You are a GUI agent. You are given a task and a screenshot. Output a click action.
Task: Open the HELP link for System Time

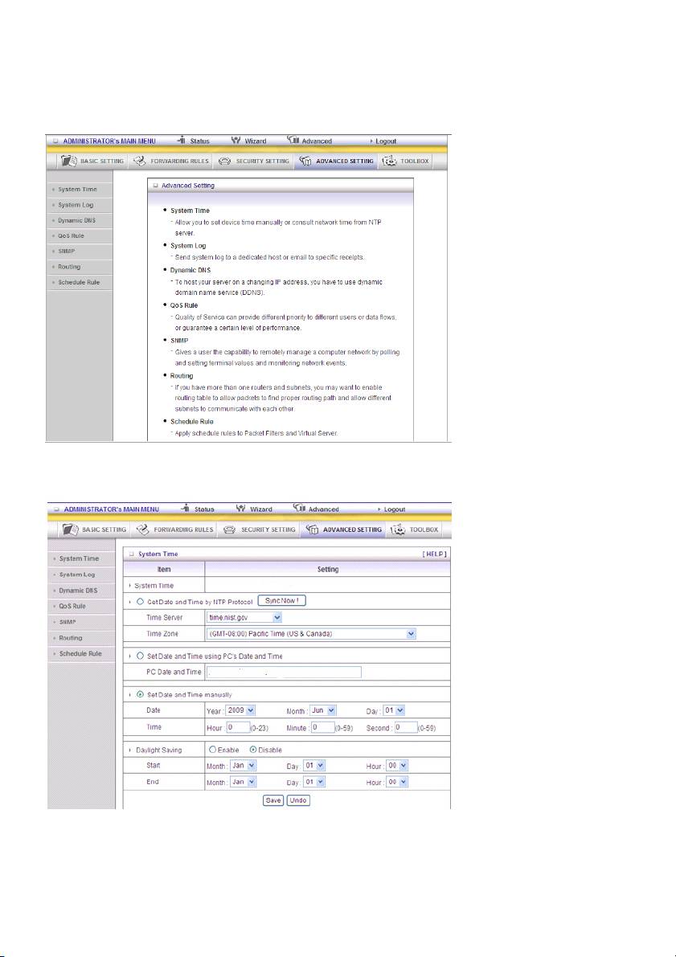(433, 554)
